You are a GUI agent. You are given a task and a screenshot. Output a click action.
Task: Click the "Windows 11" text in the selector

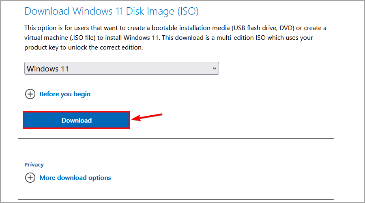click(48, 69)
